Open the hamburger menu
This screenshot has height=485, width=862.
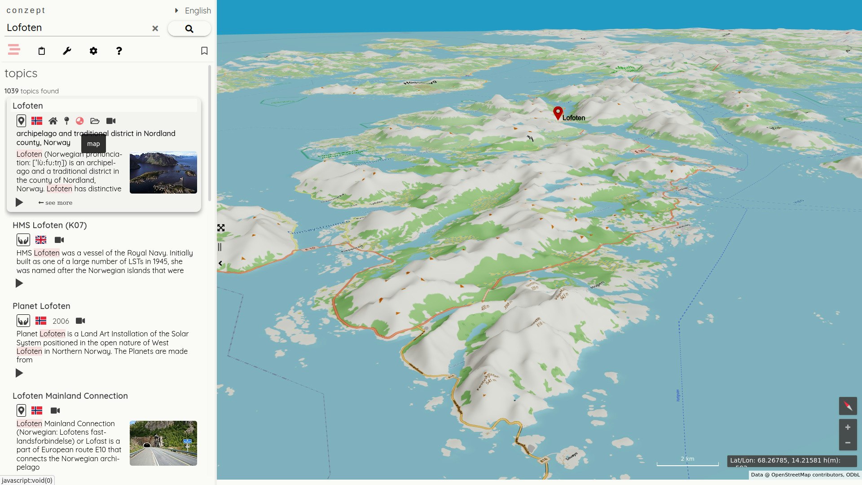click(x=14, y=50)
